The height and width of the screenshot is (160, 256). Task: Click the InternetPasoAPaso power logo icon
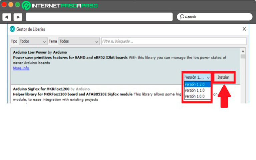26,5
